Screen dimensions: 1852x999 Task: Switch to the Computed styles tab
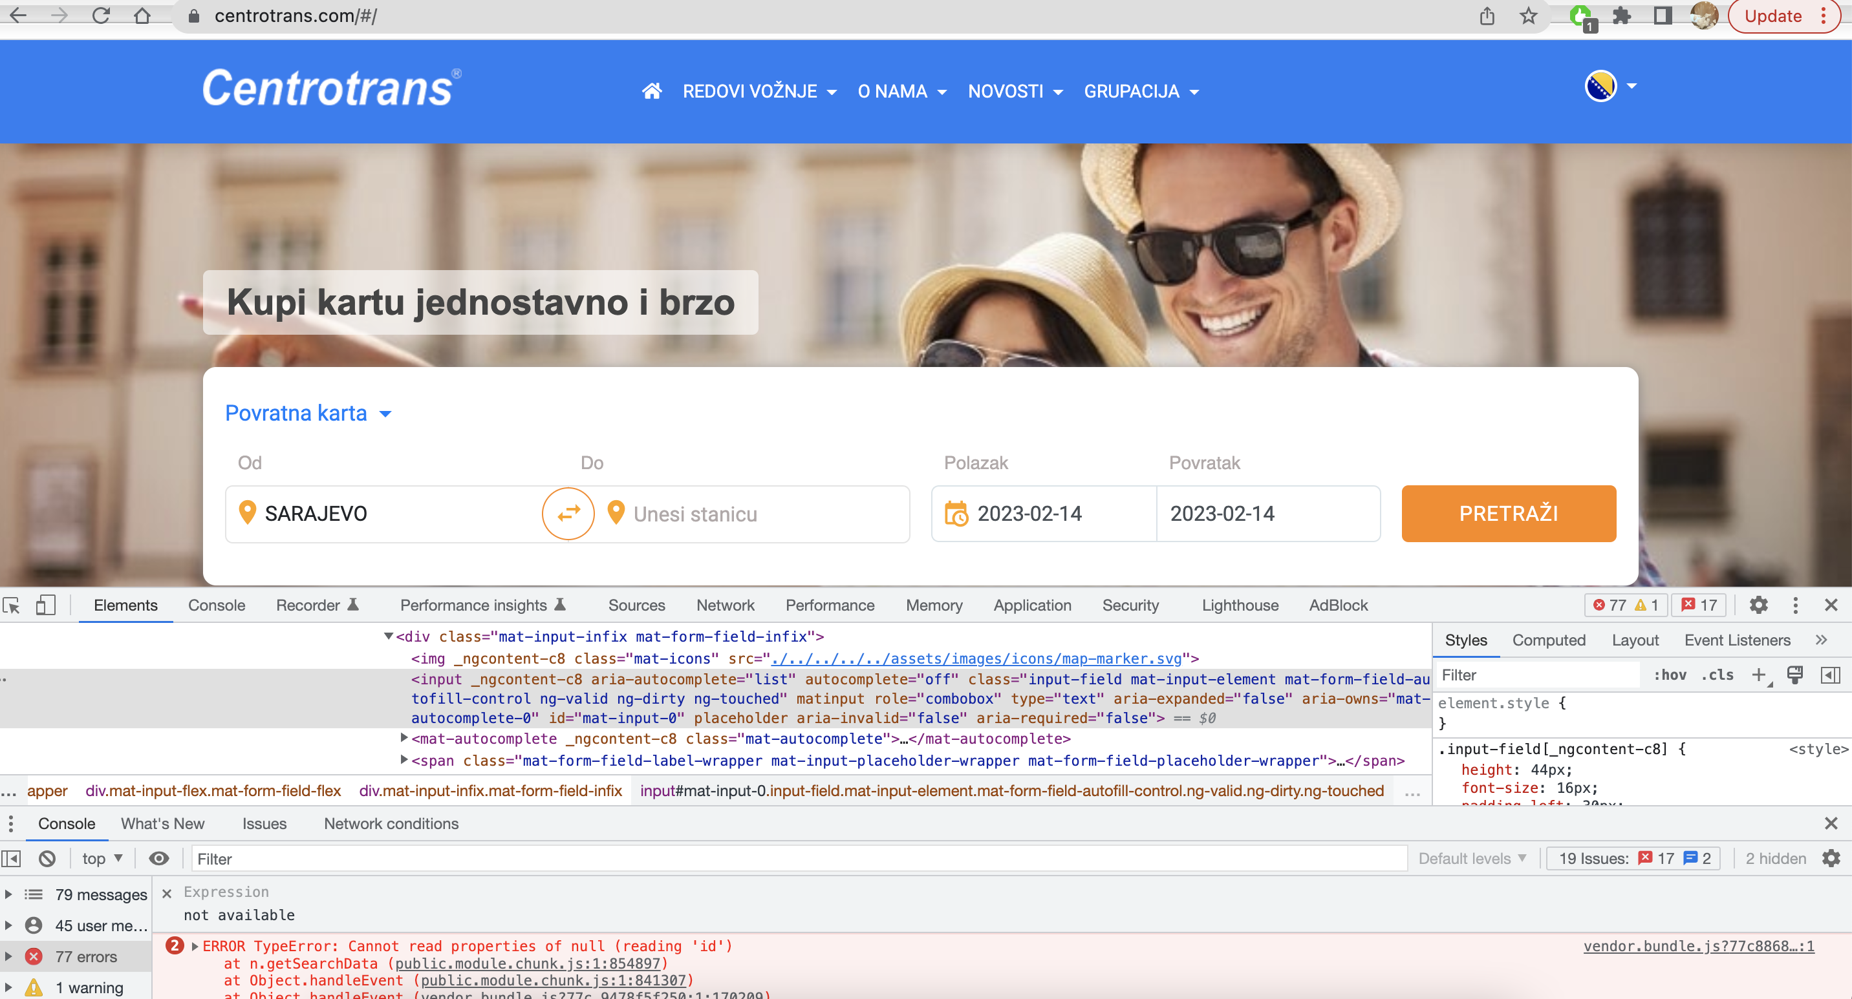(x=1548, y=640)
